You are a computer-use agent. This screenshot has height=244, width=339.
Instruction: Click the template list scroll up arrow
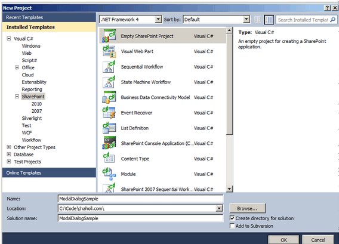coord(229,30)
